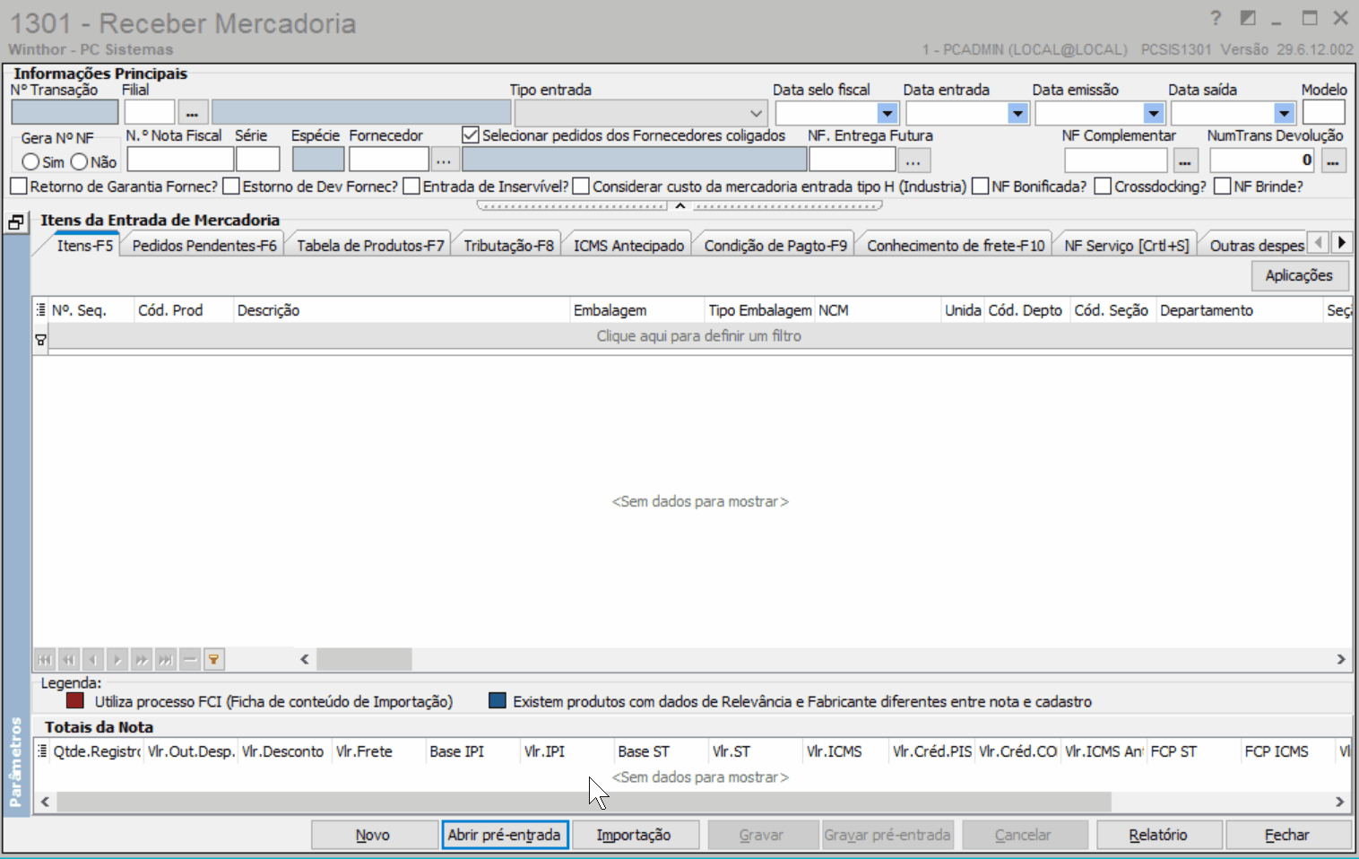Click the Abrir pré-entrada button
The width and height of the screenshot is (1359, 859).
point(504,835)
